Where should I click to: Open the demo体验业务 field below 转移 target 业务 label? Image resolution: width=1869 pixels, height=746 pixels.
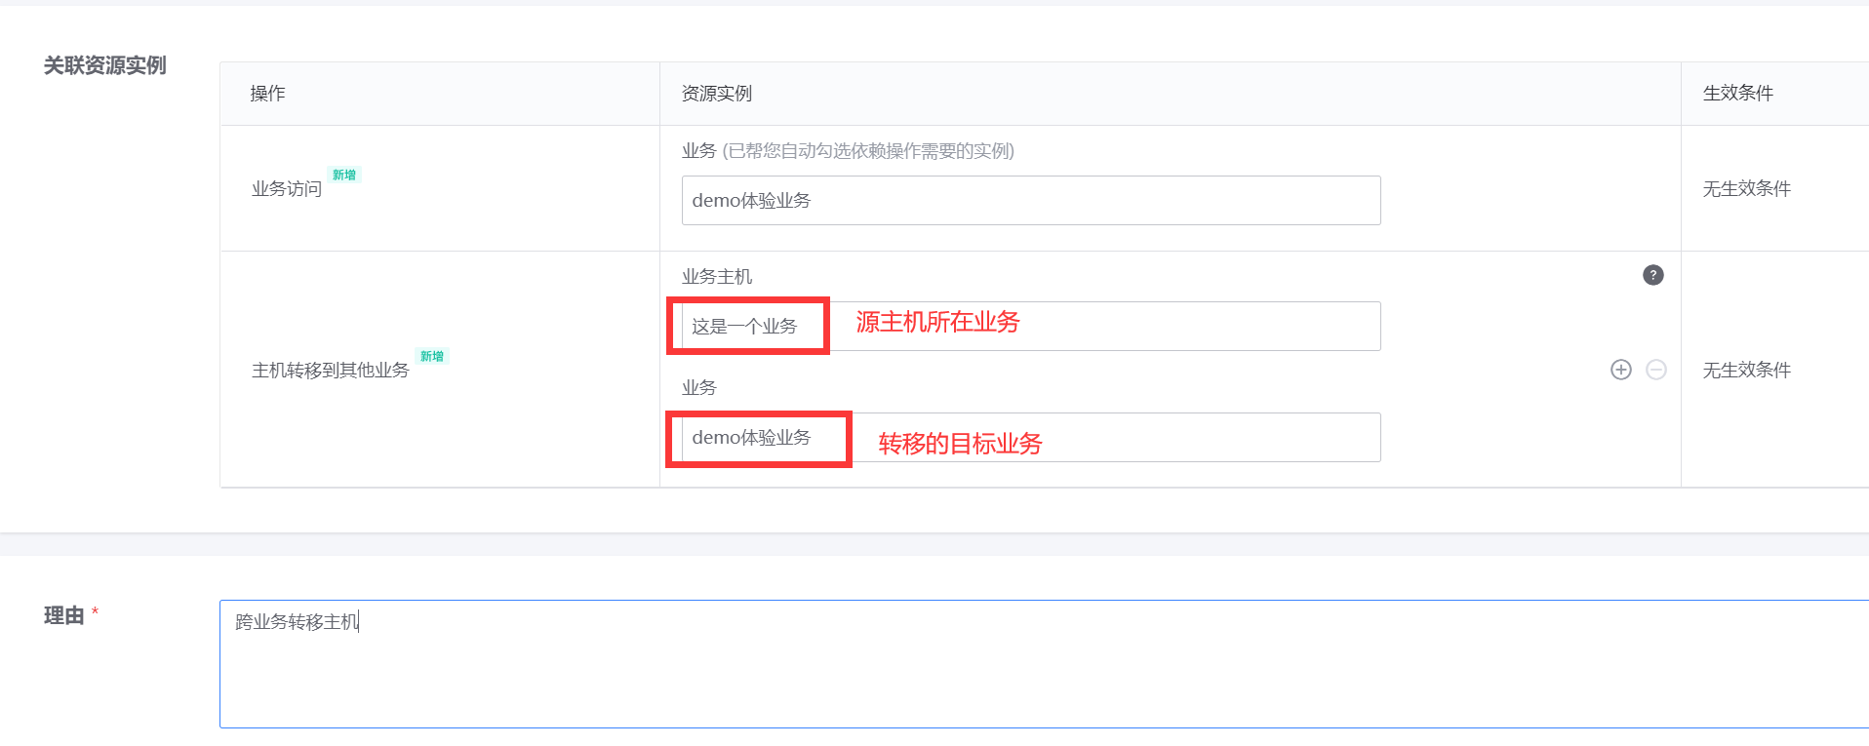pos(1031,437)
